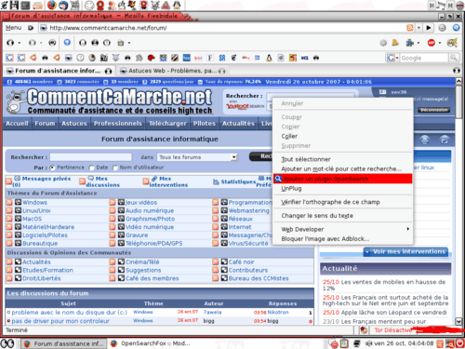The height and width of the screenshot is (349, 465).
Task: Open Messages privés link
Action: click(46, 179)
